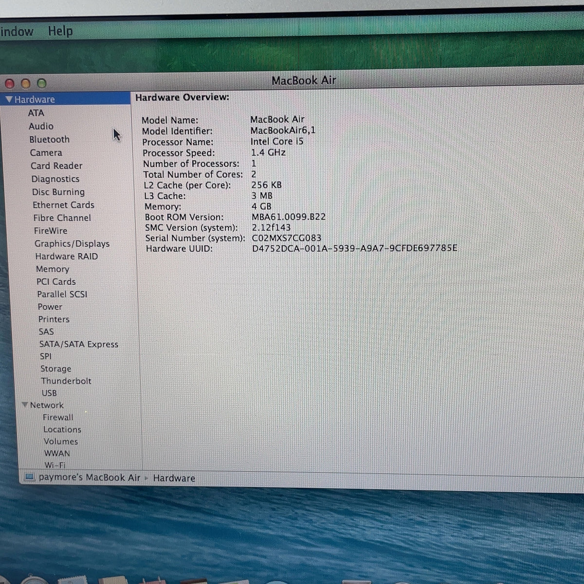This screenshot has width=584, height=584.
Task: Select Firewall under Network
Action: tap(58, 417)
